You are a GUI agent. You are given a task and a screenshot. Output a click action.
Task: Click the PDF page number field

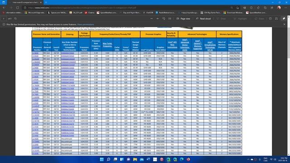pyautogui.click(x=4, y=19)
